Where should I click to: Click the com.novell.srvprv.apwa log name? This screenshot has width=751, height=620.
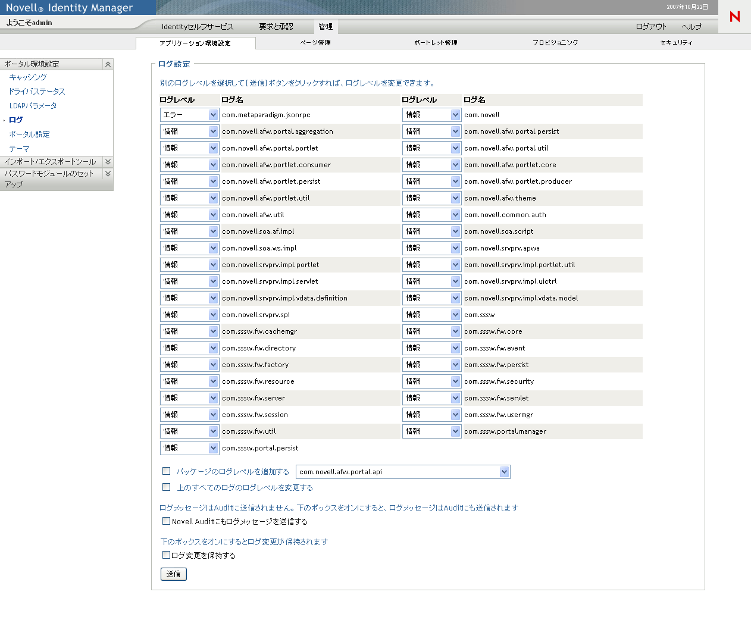pos(502,248)
